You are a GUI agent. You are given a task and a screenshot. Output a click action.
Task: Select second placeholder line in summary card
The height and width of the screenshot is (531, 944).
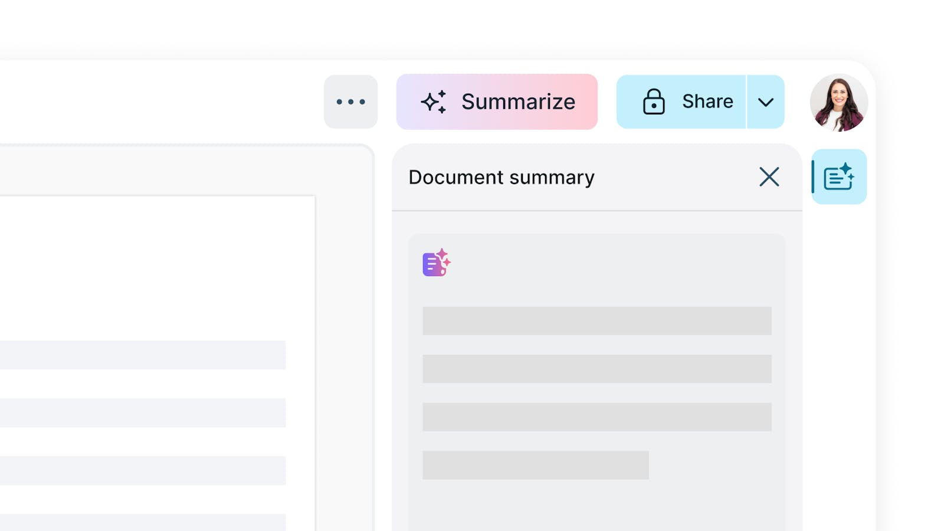pyautogui.click(x=596, y=369)
